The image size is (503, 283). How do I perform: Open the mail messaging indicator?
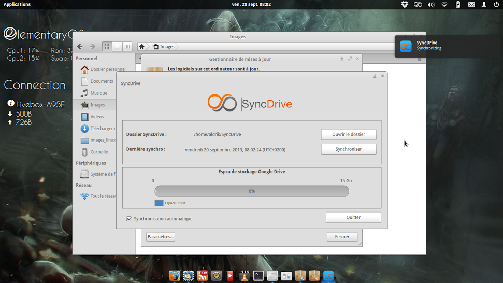point(471,4)
